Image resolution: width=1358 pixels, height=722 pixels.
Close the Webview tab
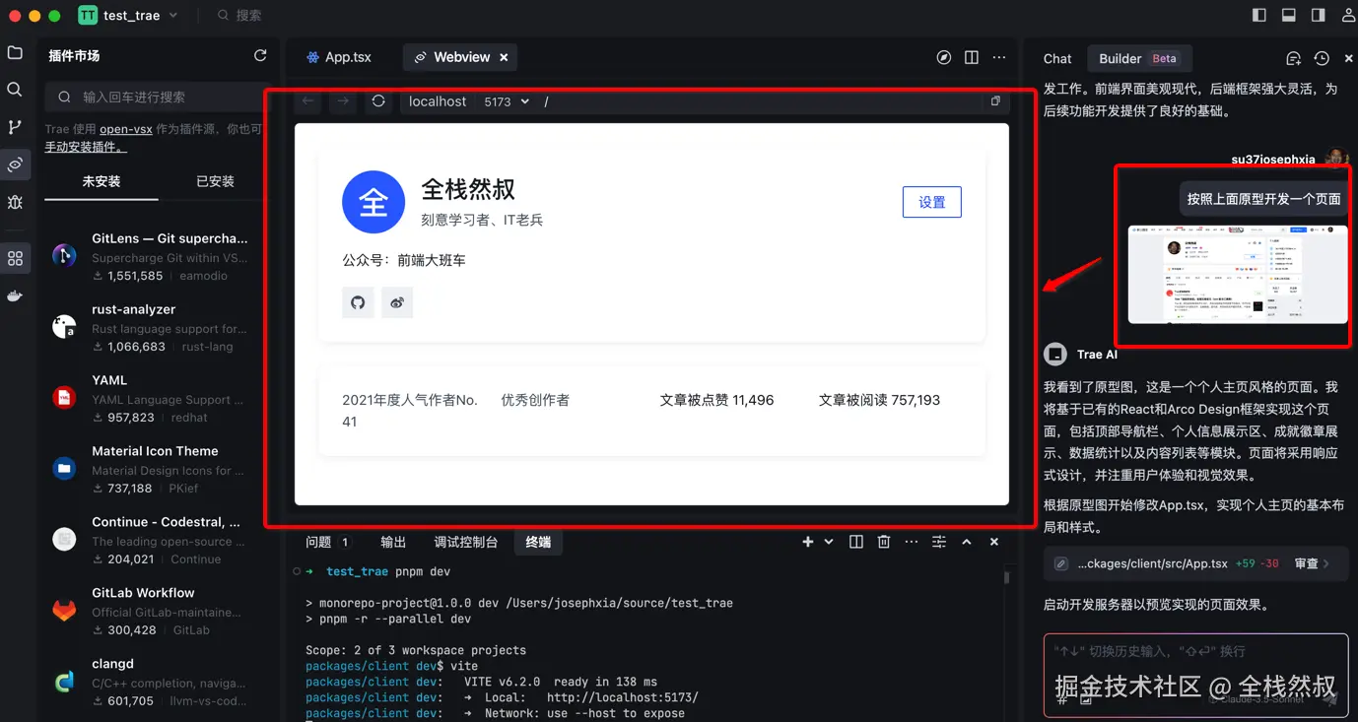point(504,57)
